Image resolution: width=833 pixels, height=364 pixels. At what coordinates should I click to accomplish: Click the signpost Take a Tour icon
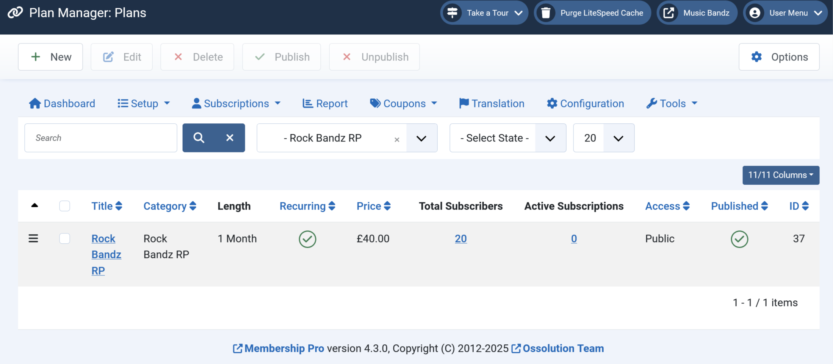coord(452,13)
